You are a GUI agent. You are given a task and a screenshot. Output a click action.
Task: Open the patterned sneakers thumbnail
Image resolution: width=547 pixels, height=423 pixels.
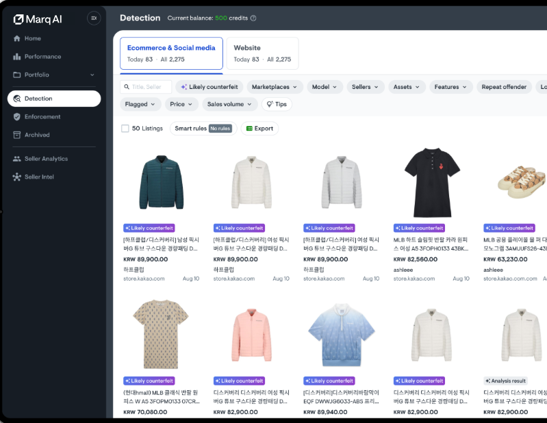tap(522, 182)
